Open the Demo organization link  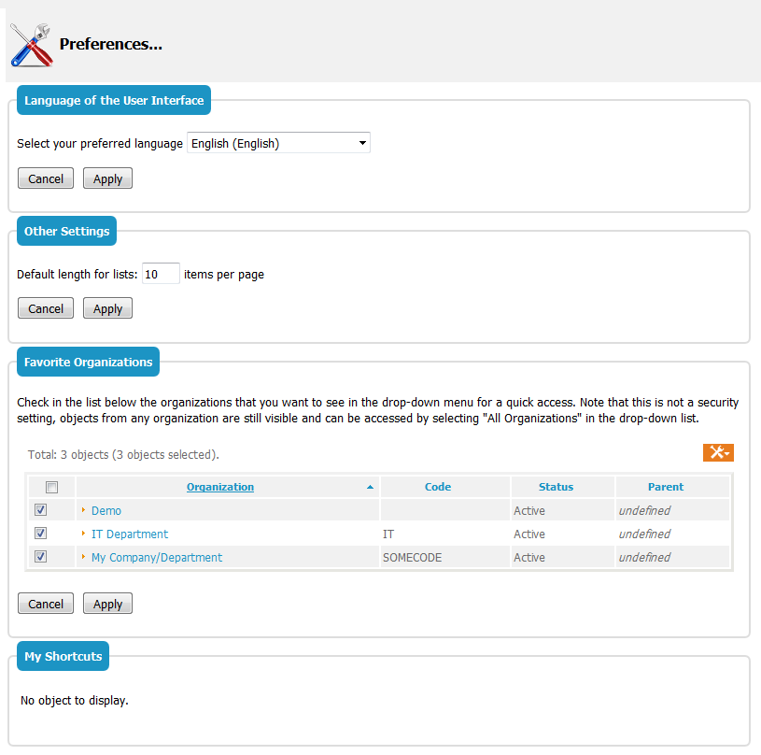click(106, 510)
